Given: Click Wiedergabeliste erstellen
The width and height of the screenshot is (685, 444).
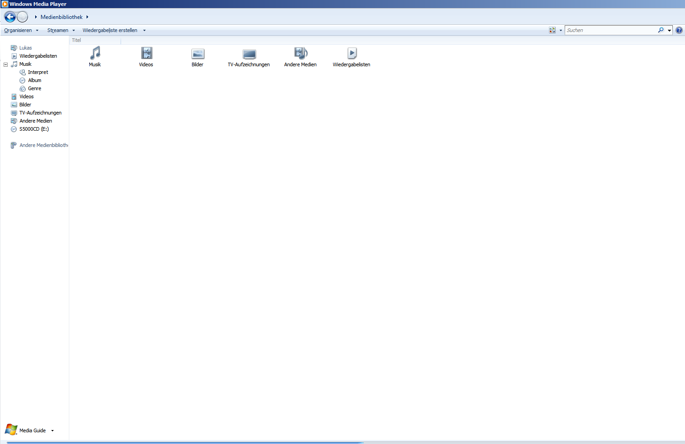Looking at the screenshot, I should pos(110,30).
